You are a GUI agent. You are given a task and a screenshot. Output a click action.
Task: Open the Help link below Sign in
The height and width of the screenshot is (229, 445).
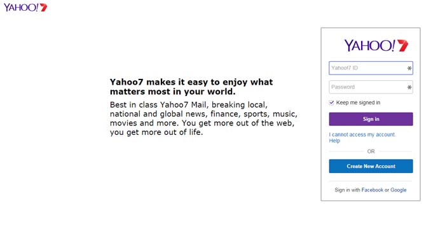(334, 141)
